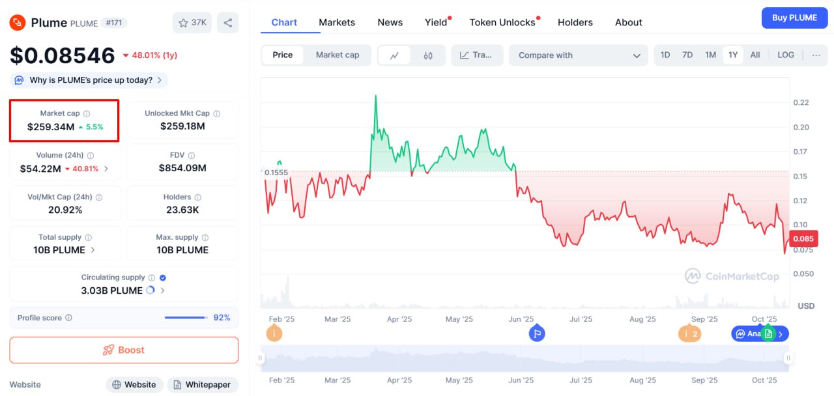Click the left handle of range slider
The width and height of the screenshot is (834, 396).
pos(261,358)
